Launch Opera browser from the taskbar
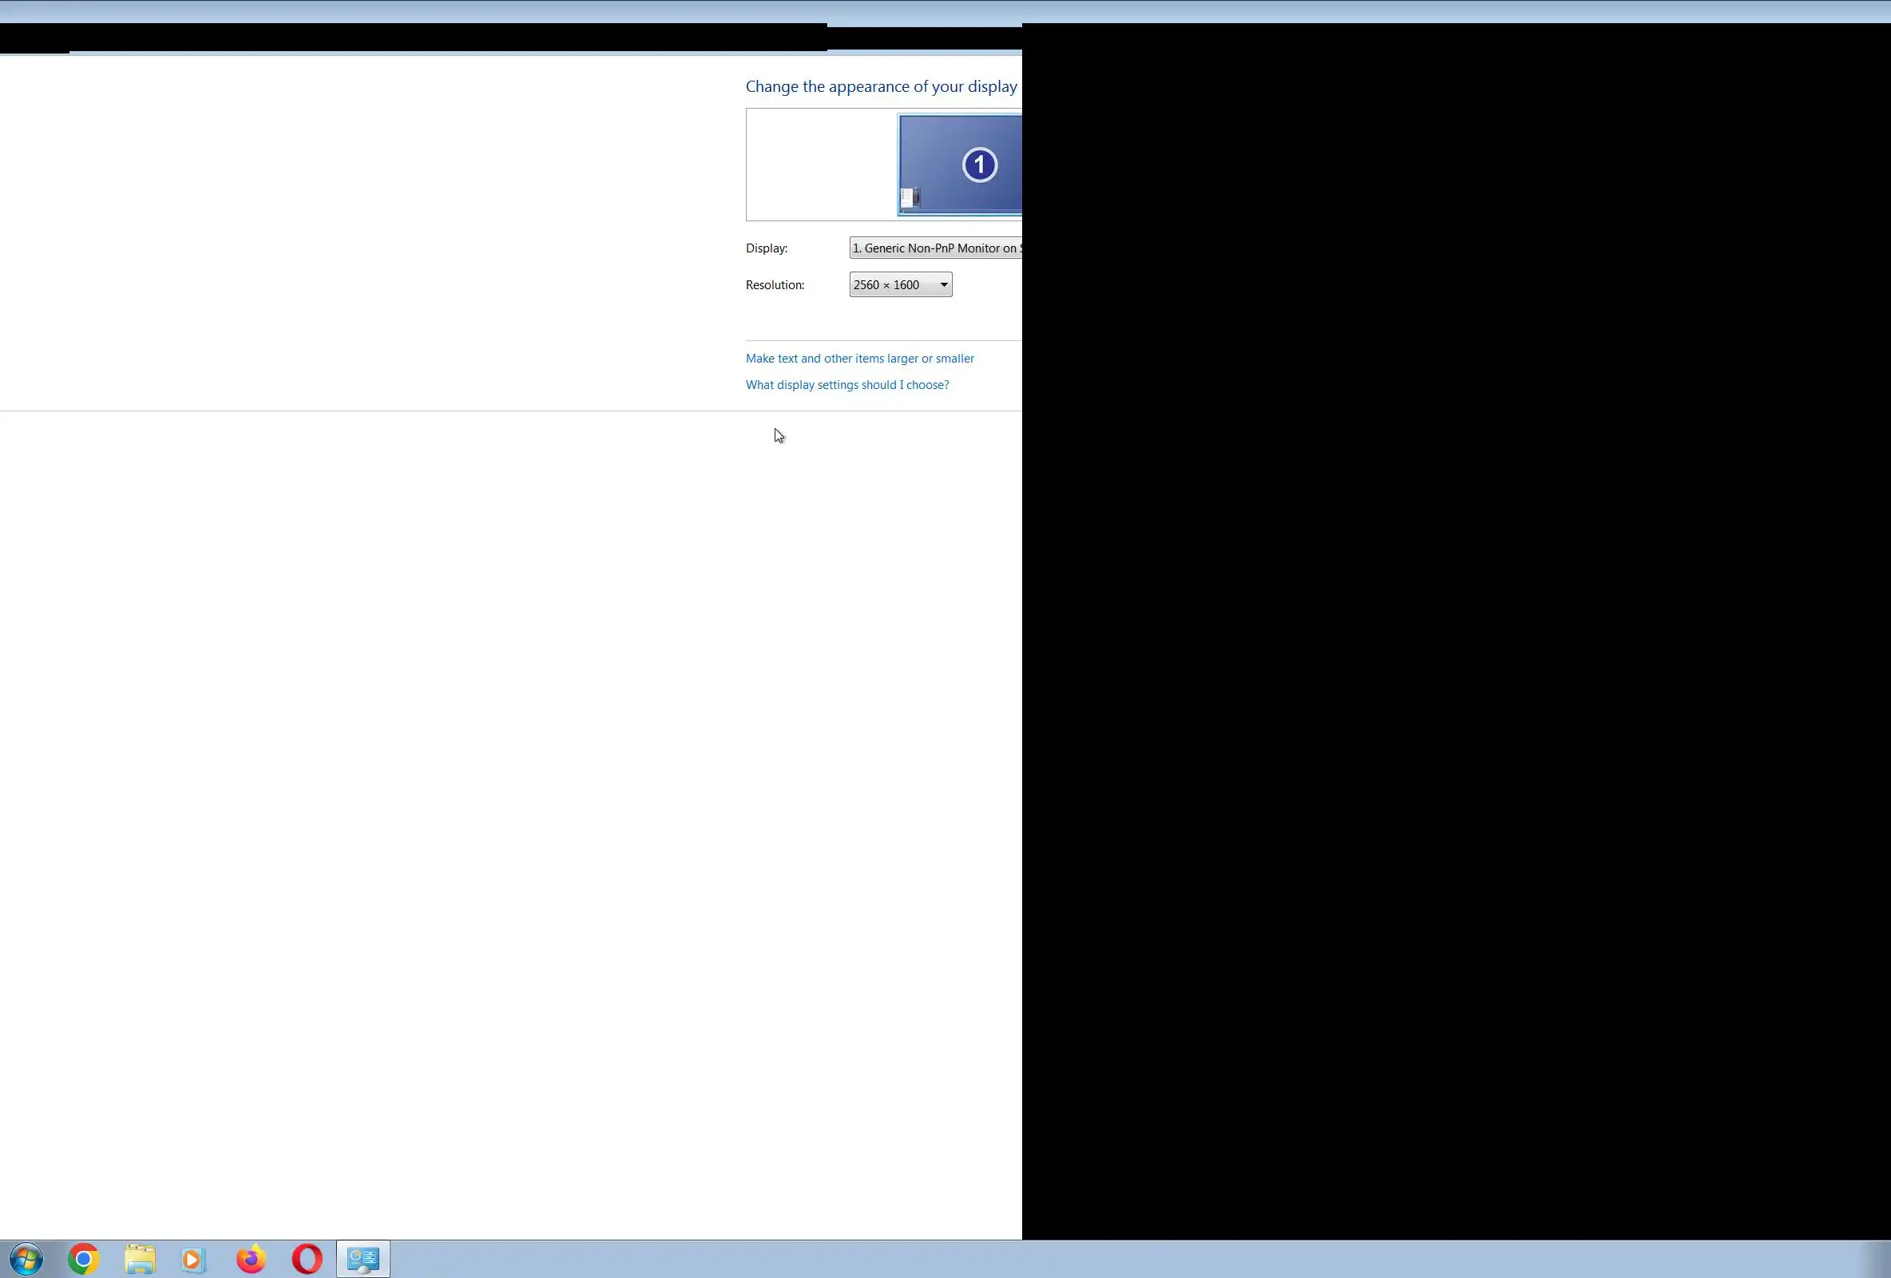 pyautogui.click(x=307, y=1260)
